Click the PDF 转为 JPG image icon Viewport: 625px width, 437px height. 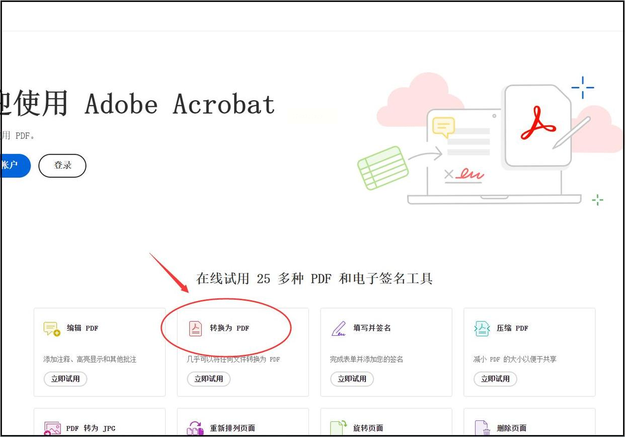point(52,428)
